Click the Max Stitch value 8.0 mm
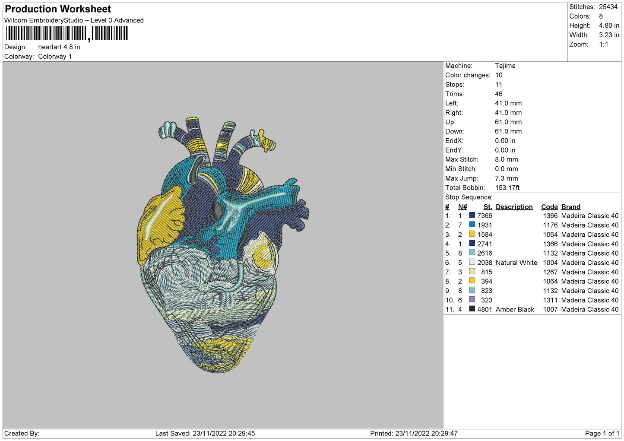Image resolution: width=624 pixels, height=441 pixels. click(x=506, y=159)
